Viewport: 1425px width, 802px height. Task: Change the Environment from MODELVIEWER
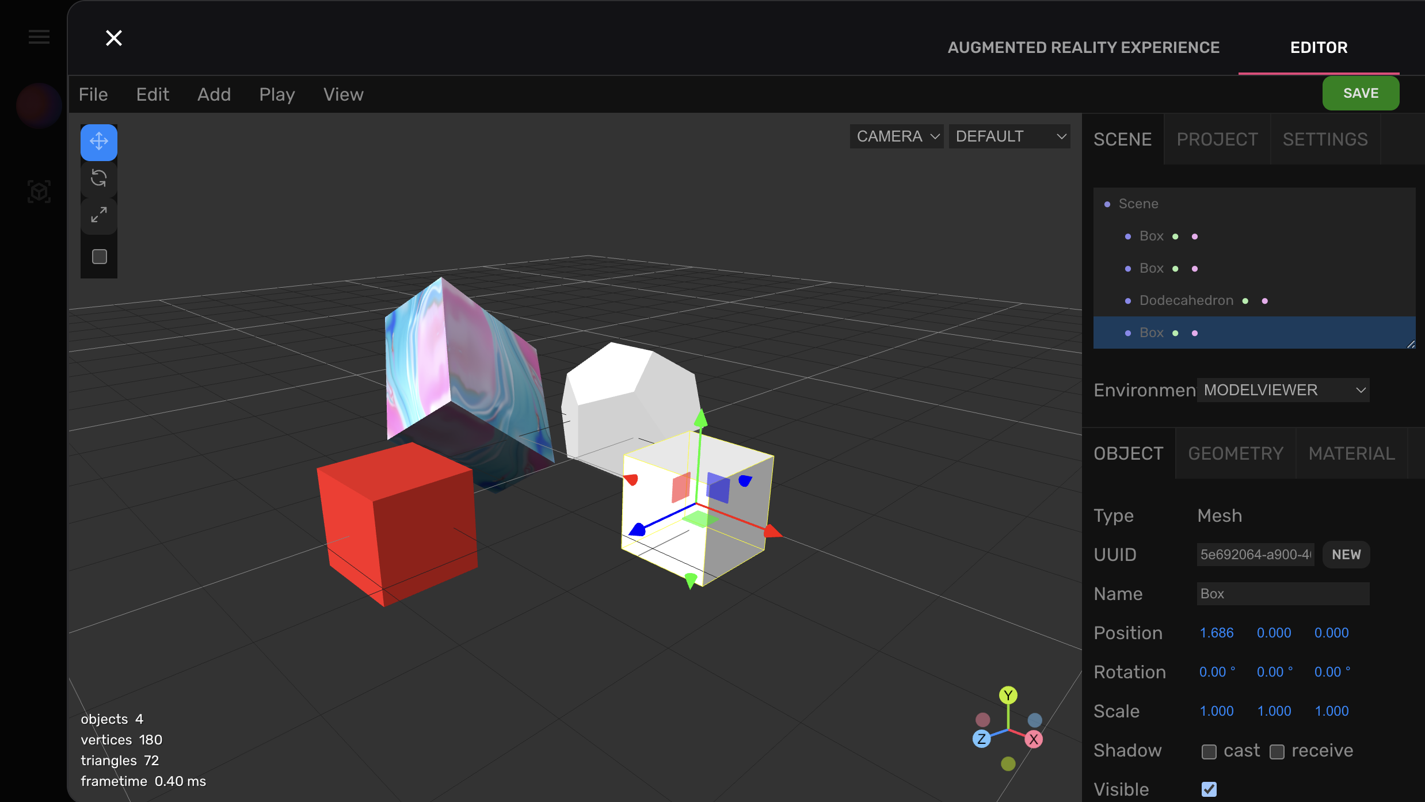click(1283, 390)
